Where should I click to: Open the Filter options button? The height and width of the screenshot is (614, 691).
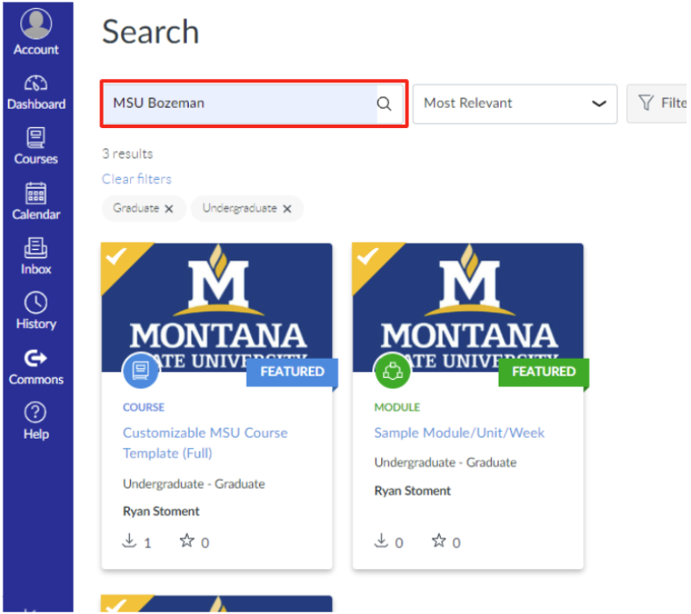tap(659, 104)
